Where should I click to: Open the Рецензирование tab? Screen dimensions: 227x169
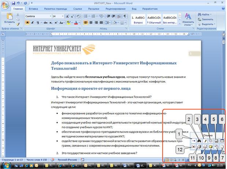(116, 9)
